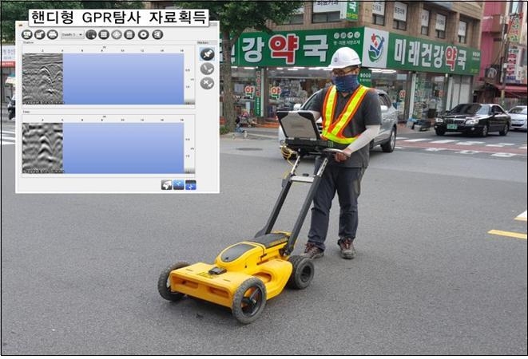Click the second round toolbar icon beside the monitor
The height and width of the screenshot is (359, 528).
pyautogui.click(x=40, y=34)
